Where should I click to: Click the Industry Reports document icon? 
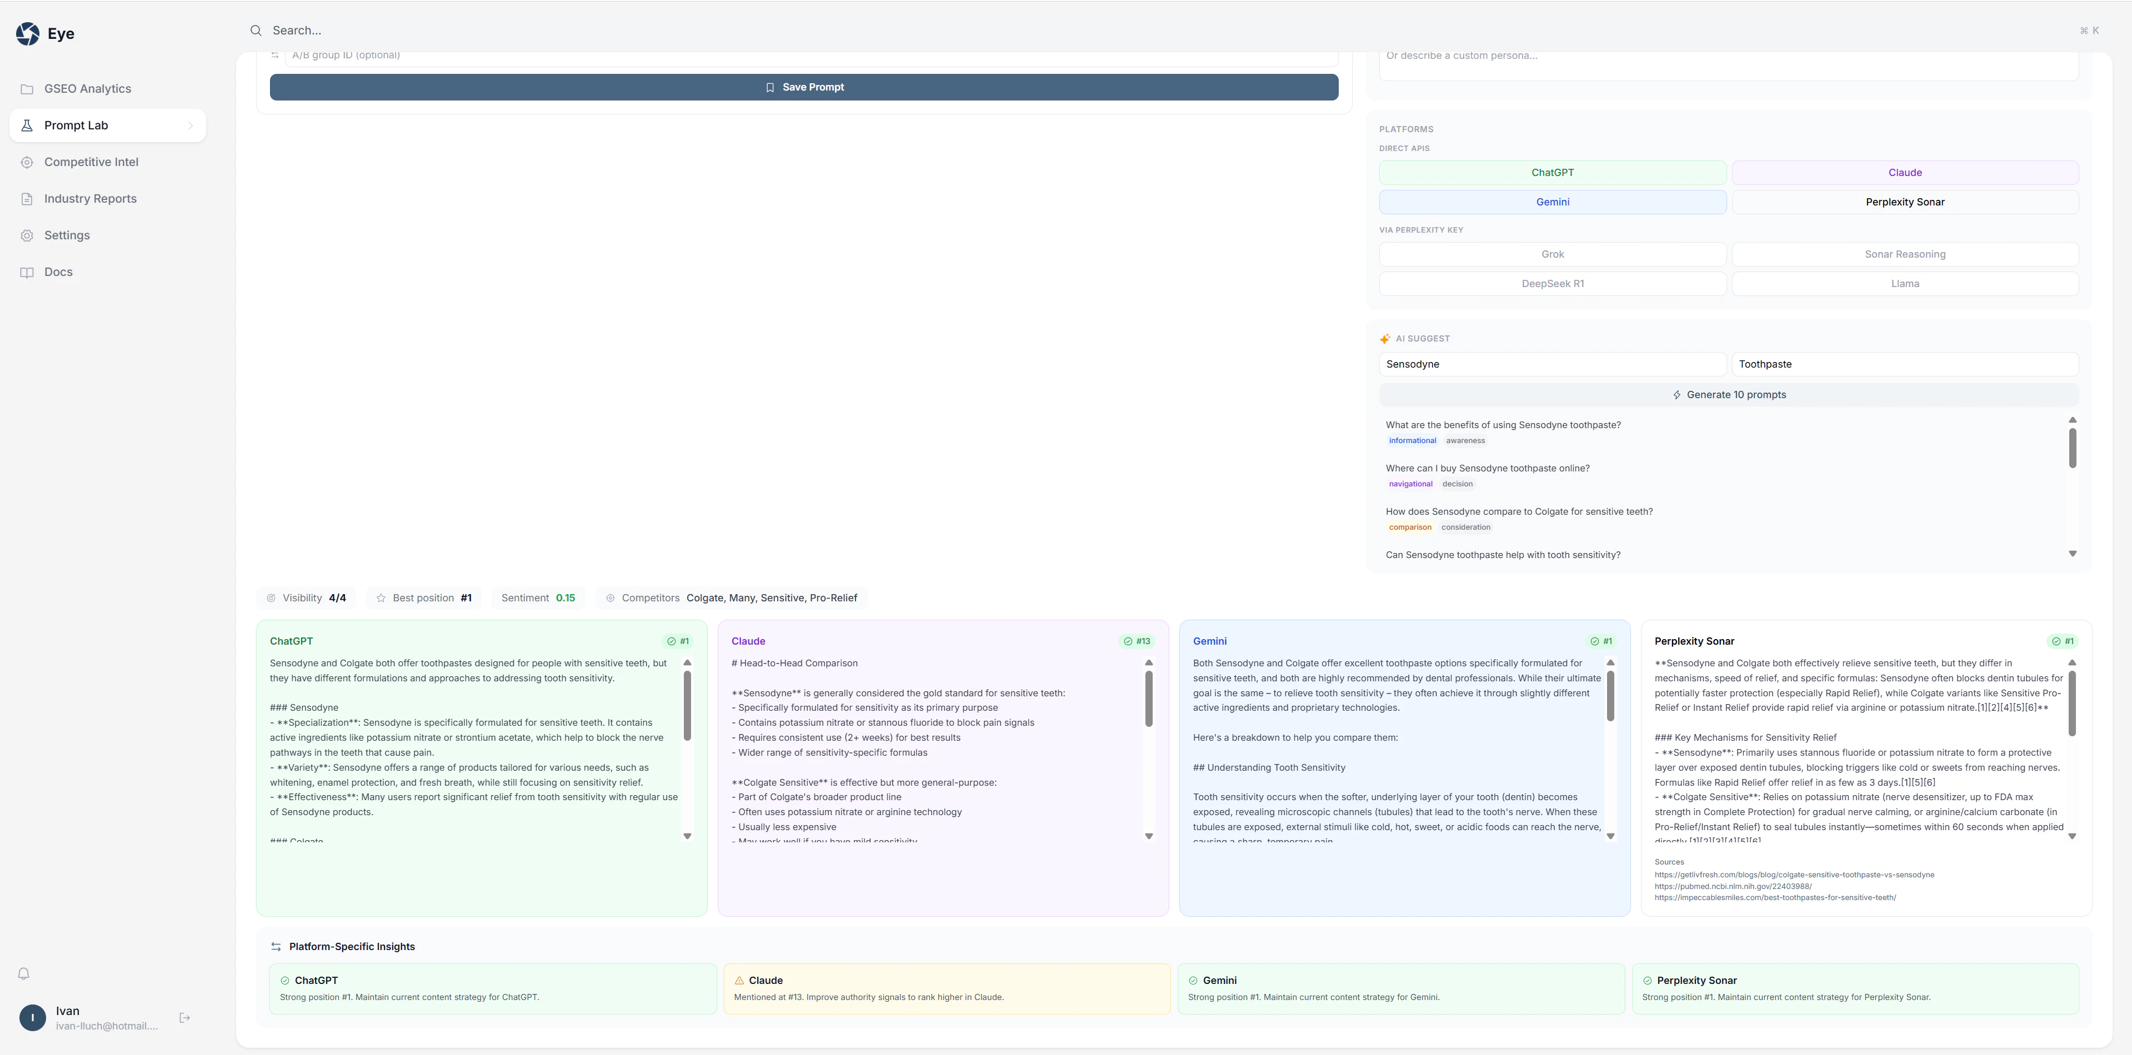[27, 199]
